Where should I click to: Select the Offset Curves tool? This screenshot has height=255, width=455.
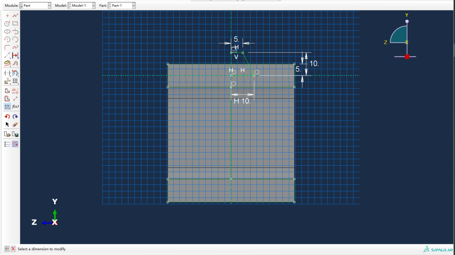pyautogui.click(x=16, y=63)
